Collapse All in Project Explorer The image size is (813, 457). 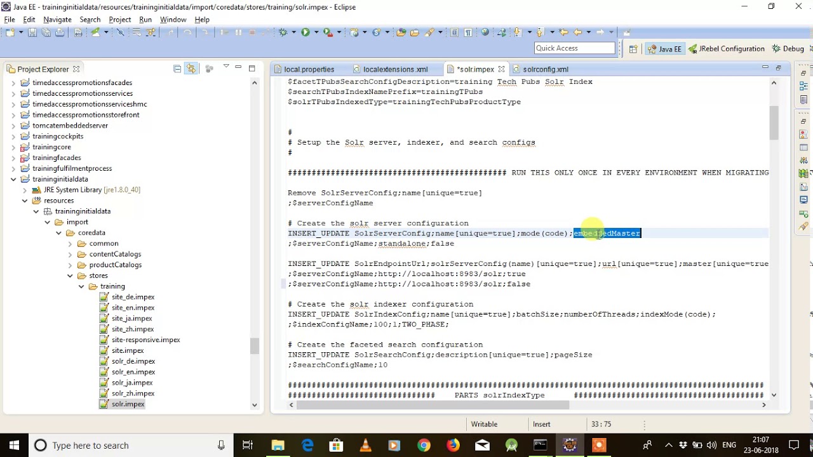click(x=177, y=69)
